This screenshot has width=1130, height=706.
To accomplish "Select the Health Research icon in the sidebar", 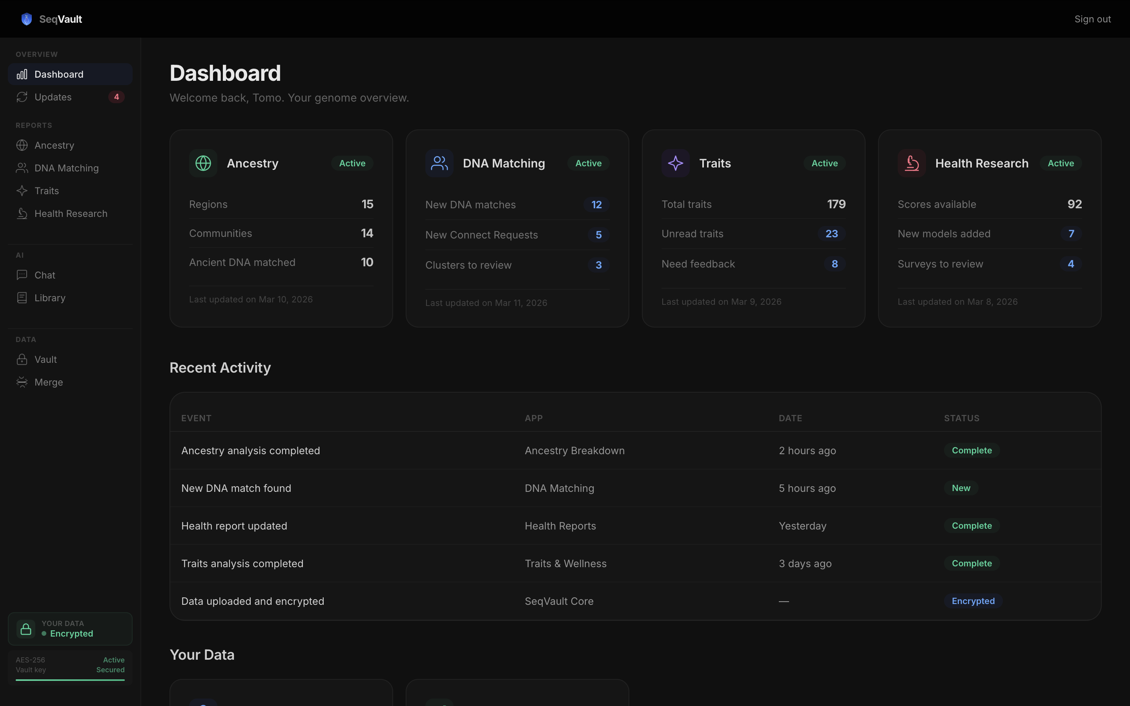I will point(22,213).
